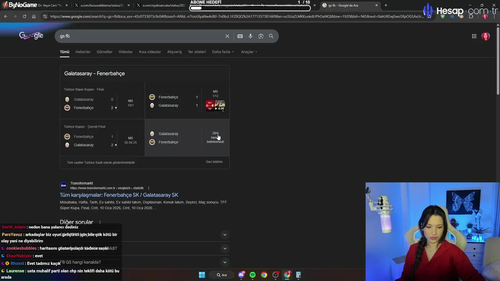
Task: Switch to the x.com/siyahsancakx browser tab
Action: [163, 5]
